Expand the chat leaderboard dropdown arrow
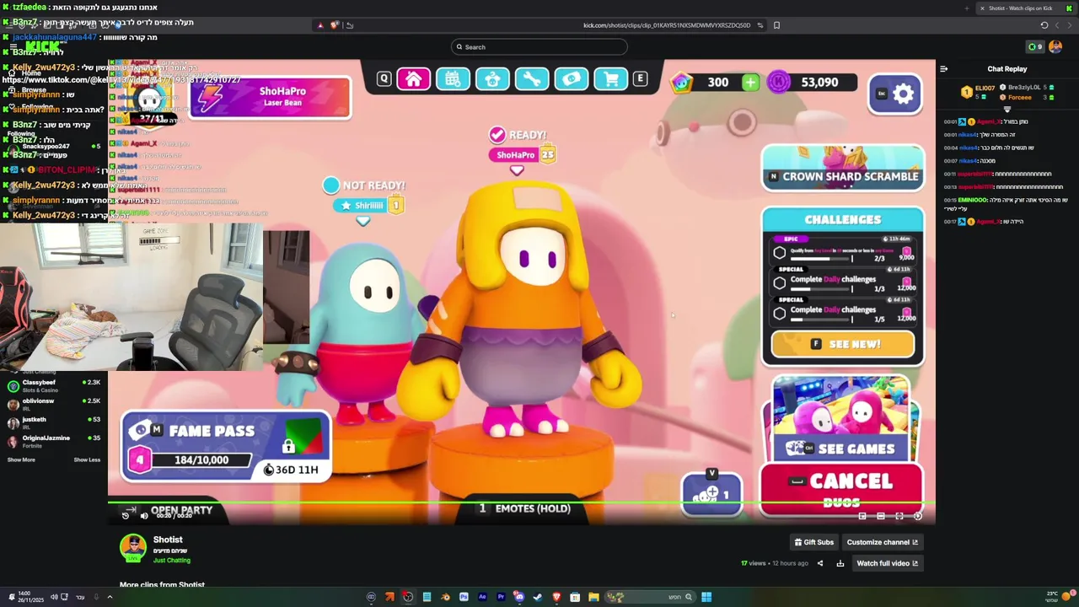Screen dimensions: 1079x607 (1007, 109)
